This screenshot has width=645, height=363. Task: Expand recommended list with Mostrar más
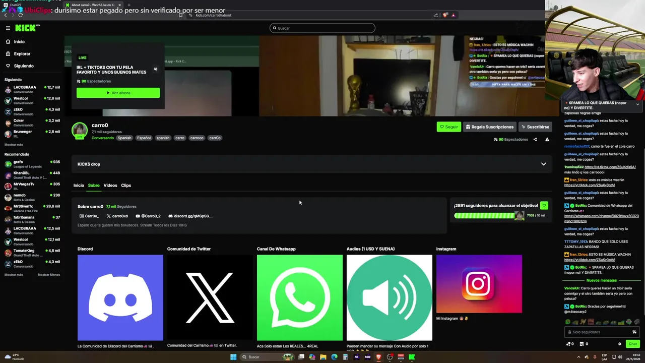(x=14, y=275)
